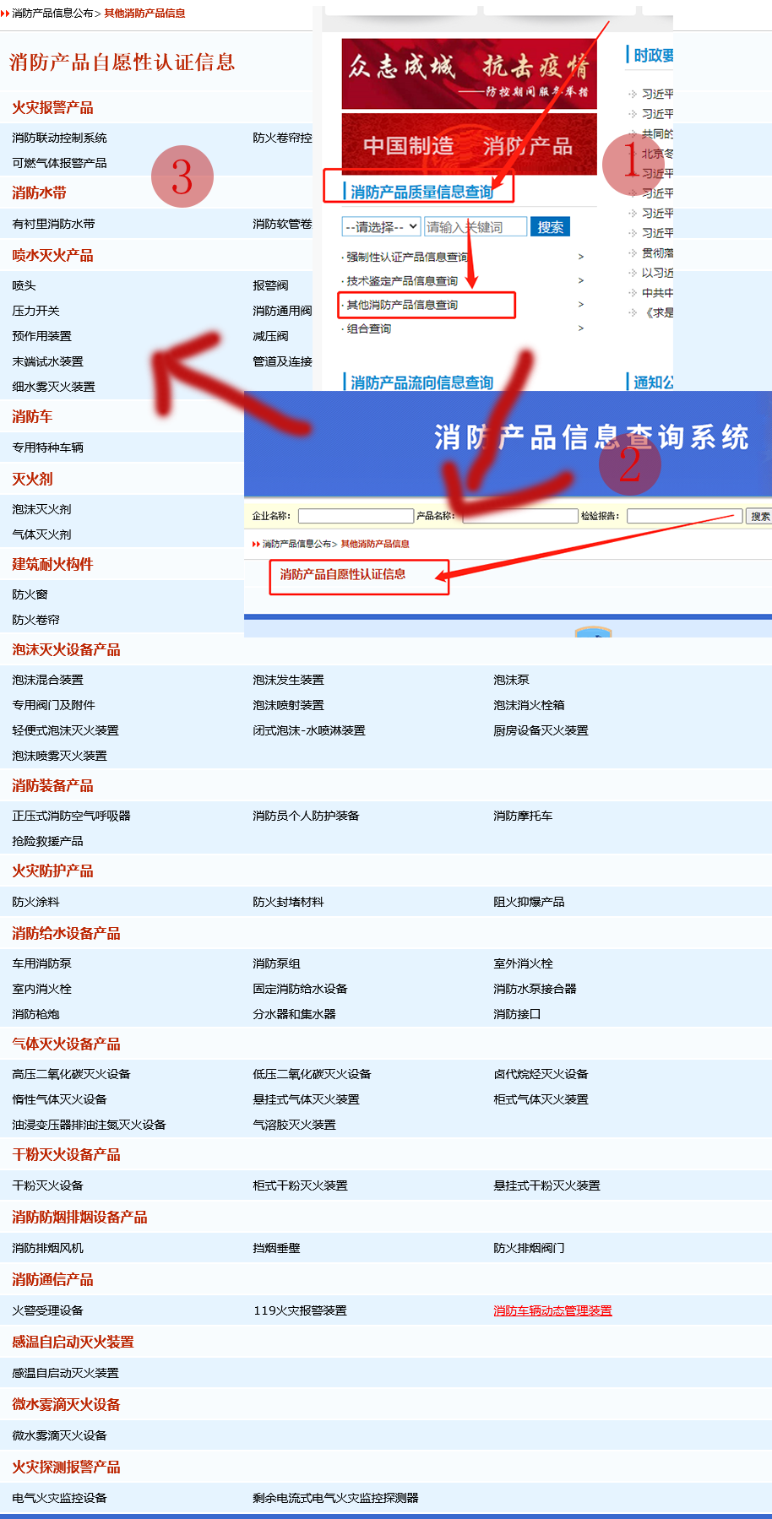Focus the 请输入关键词 search box

click(x=475, y=227)
